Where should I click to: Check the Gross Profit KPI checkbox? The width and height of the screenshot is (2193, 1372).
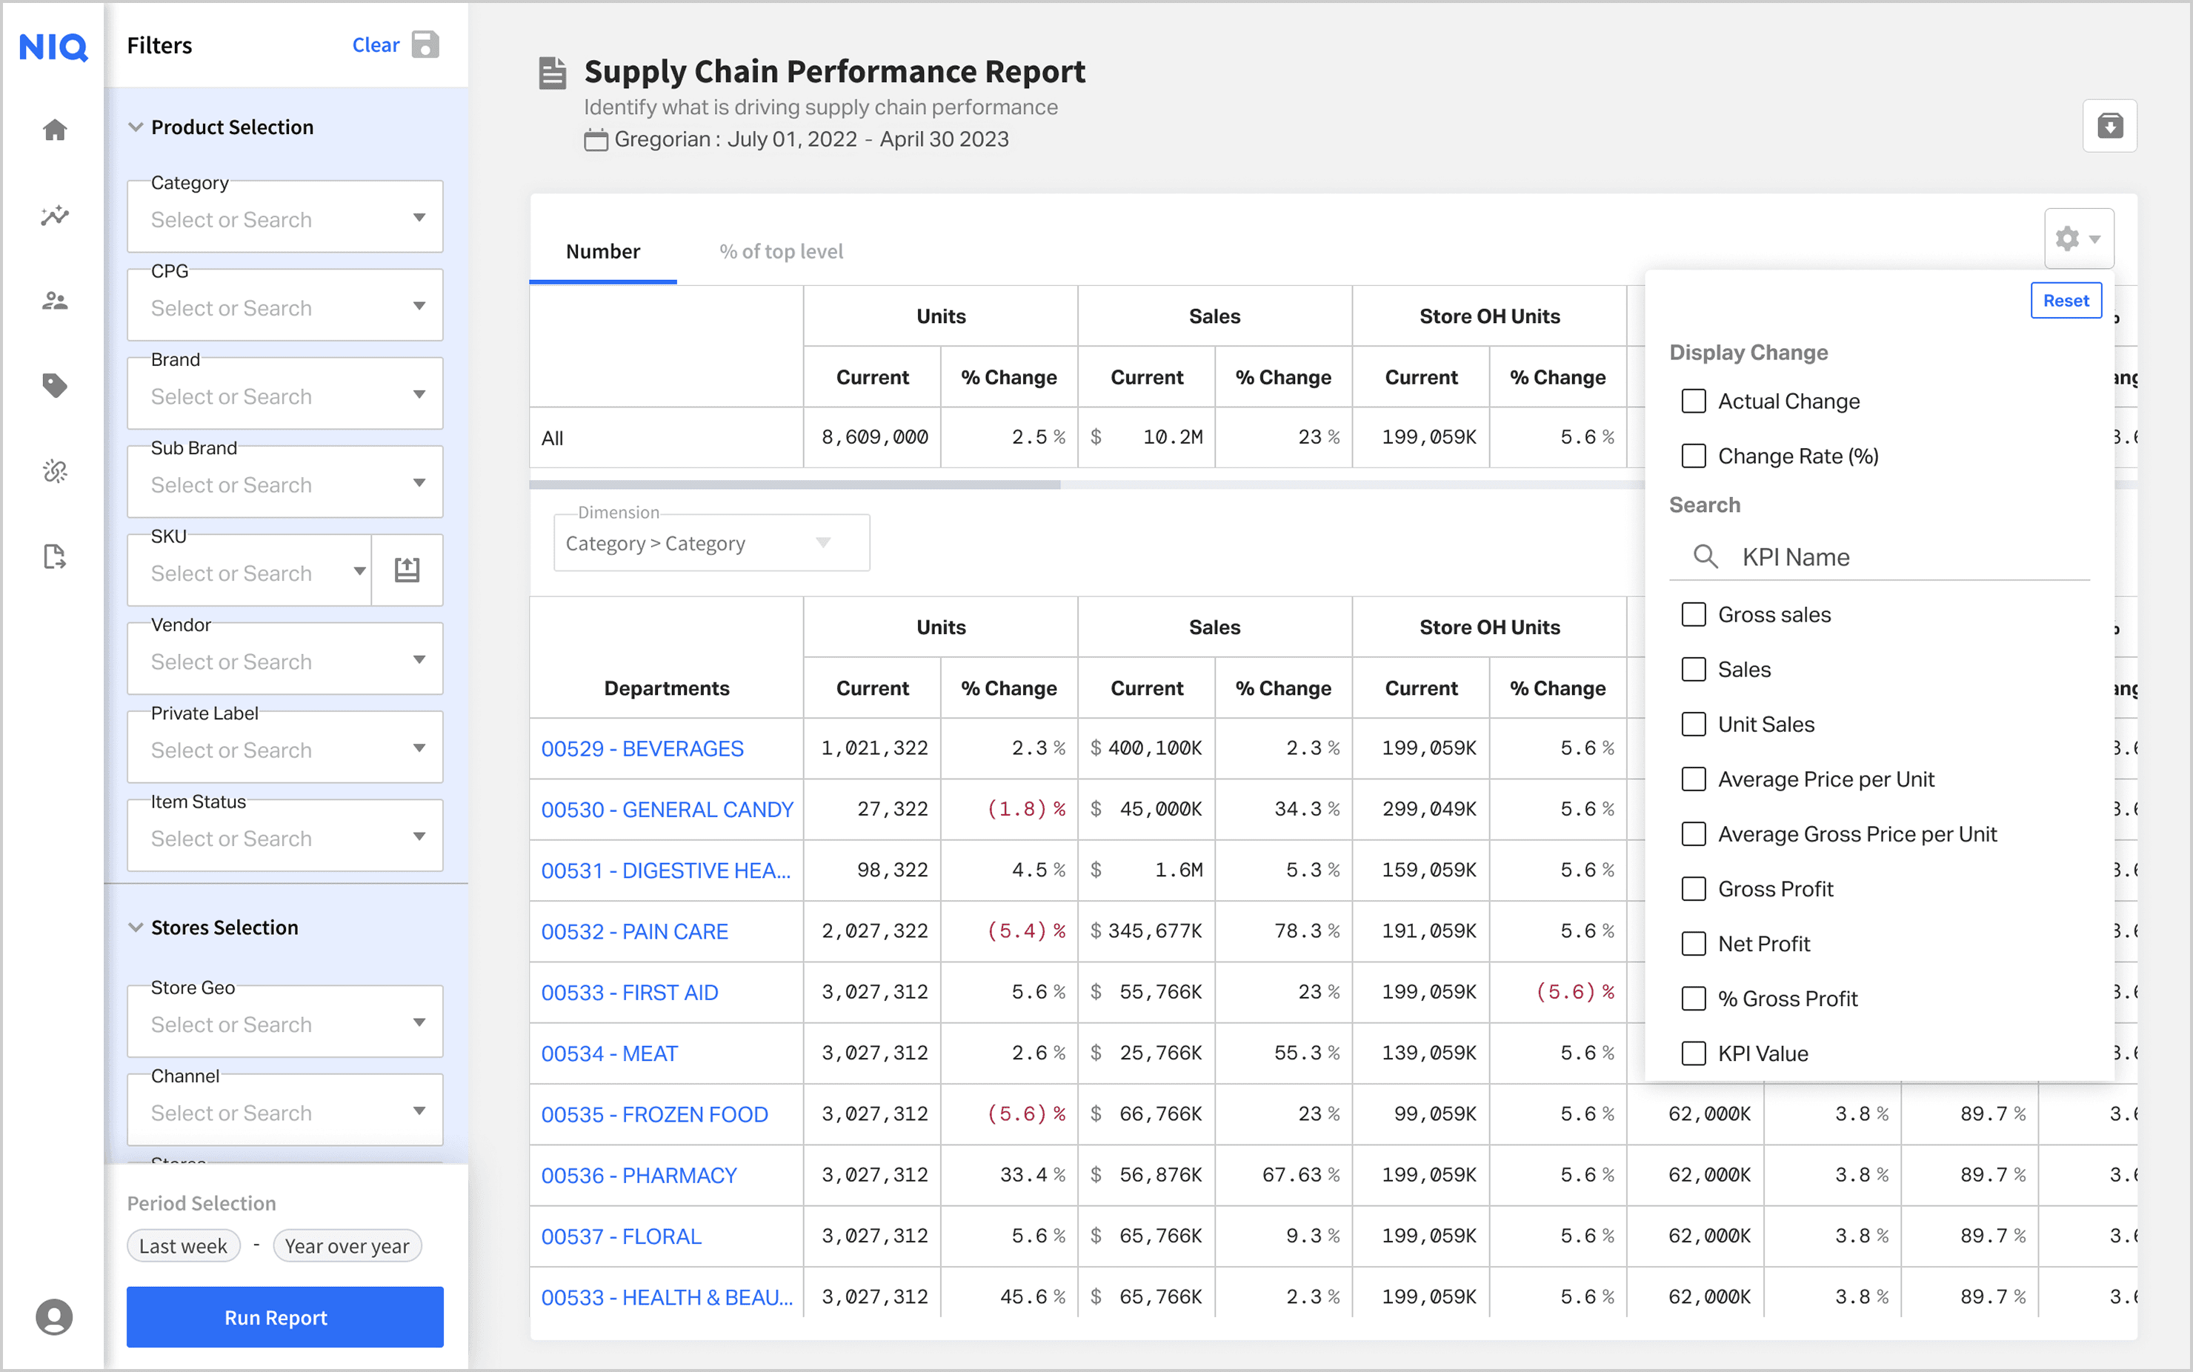point(1693,888)
